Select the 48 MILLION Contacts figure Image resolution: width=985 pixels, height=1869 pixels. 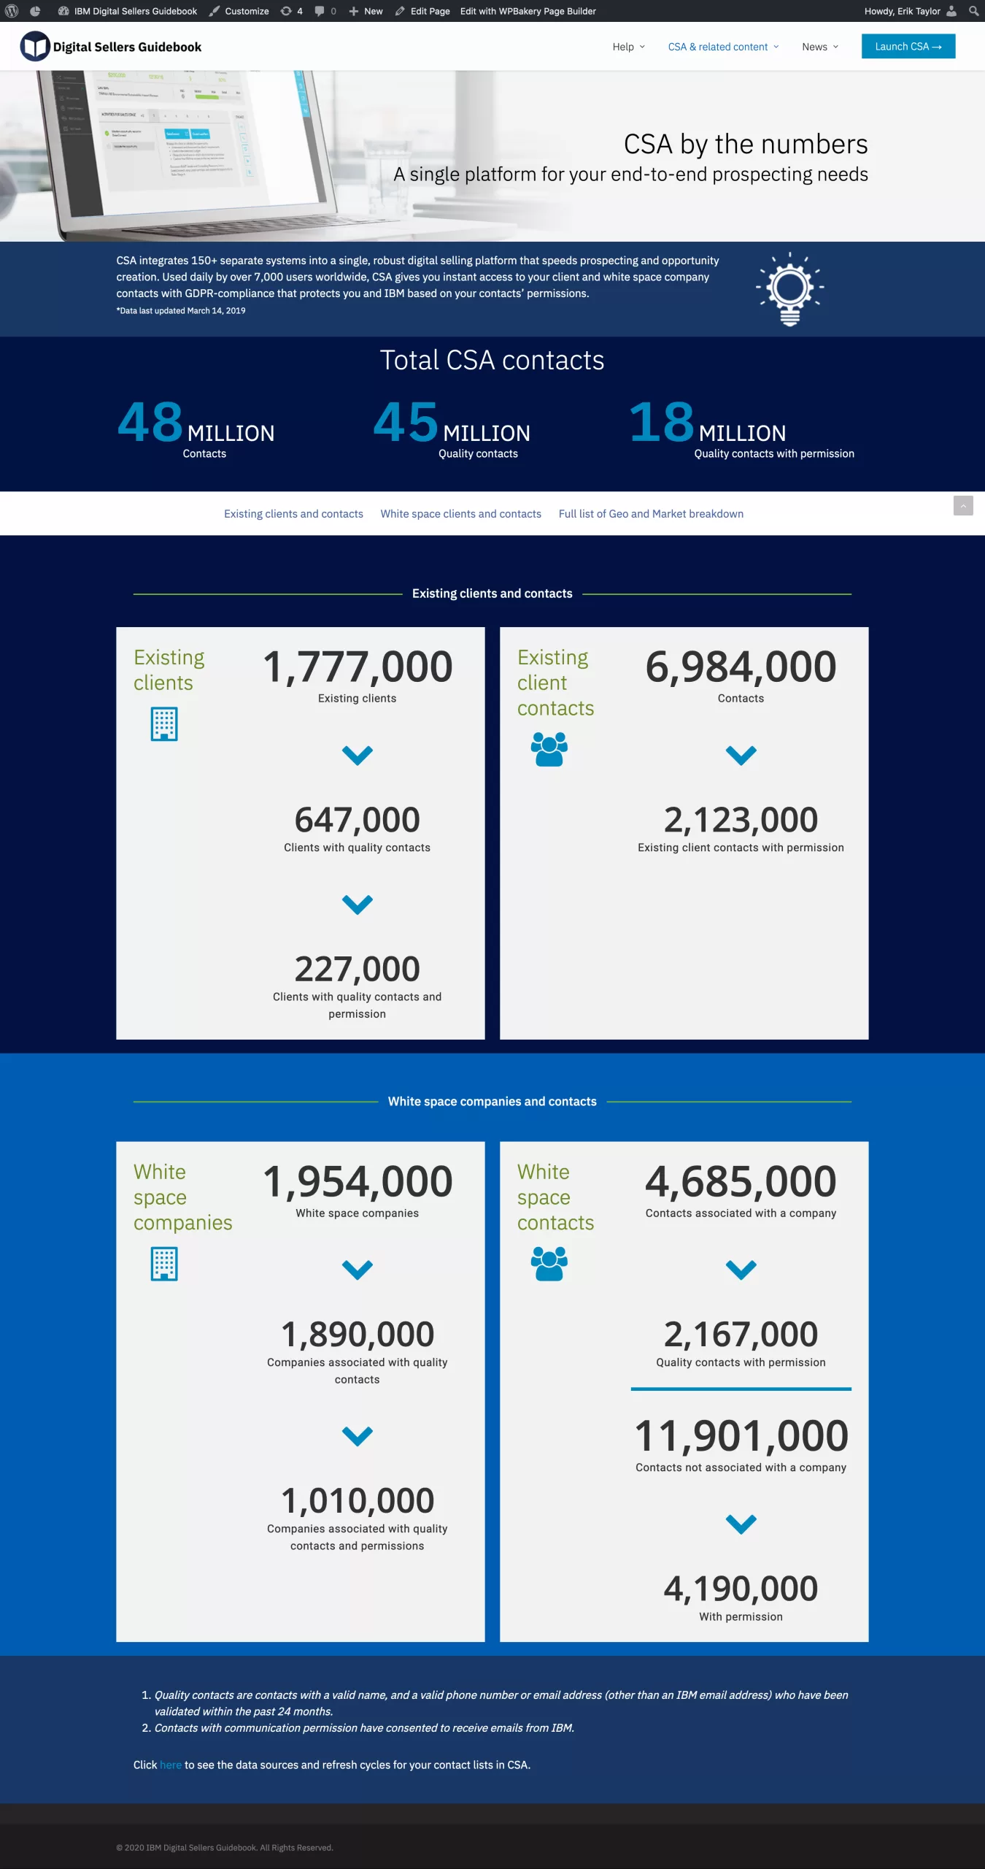[x=196, y=429]
